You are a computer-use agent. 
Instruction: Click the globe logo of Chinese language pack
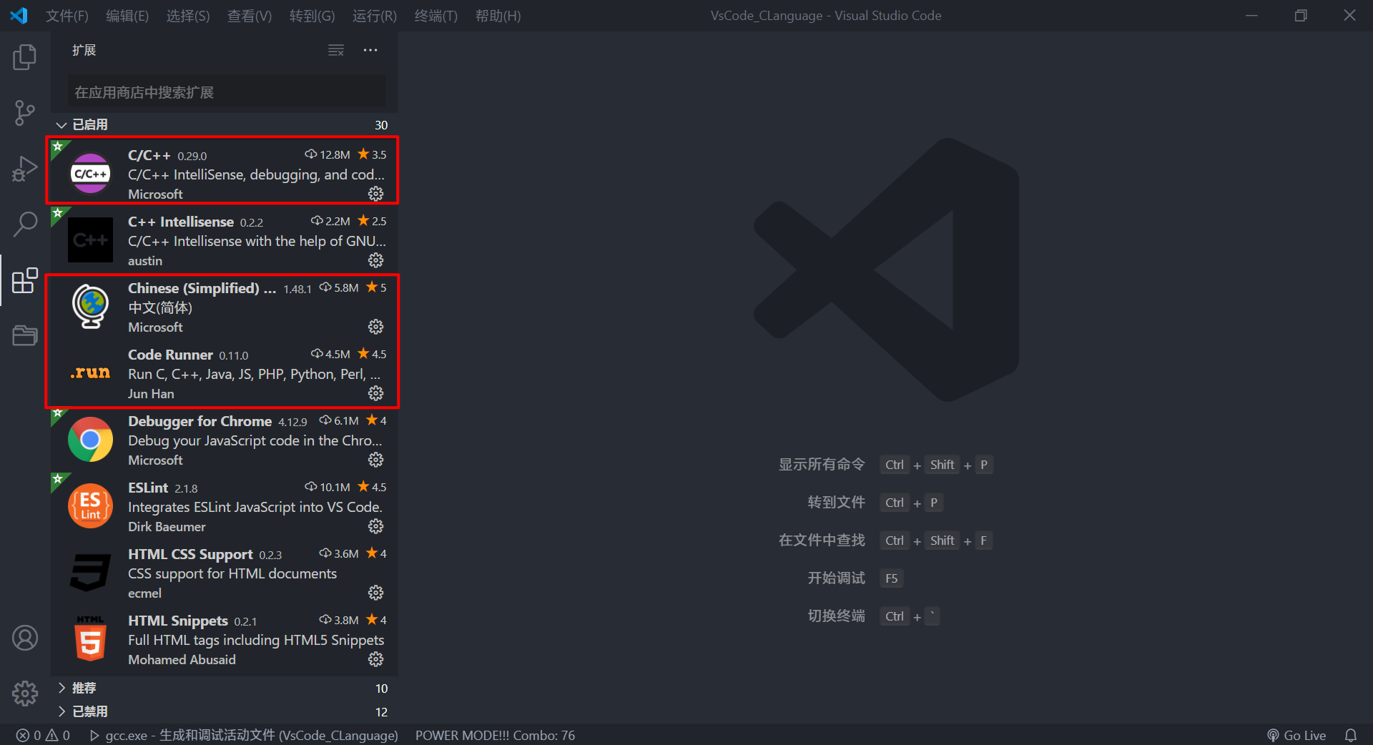[x=91, y=306]
